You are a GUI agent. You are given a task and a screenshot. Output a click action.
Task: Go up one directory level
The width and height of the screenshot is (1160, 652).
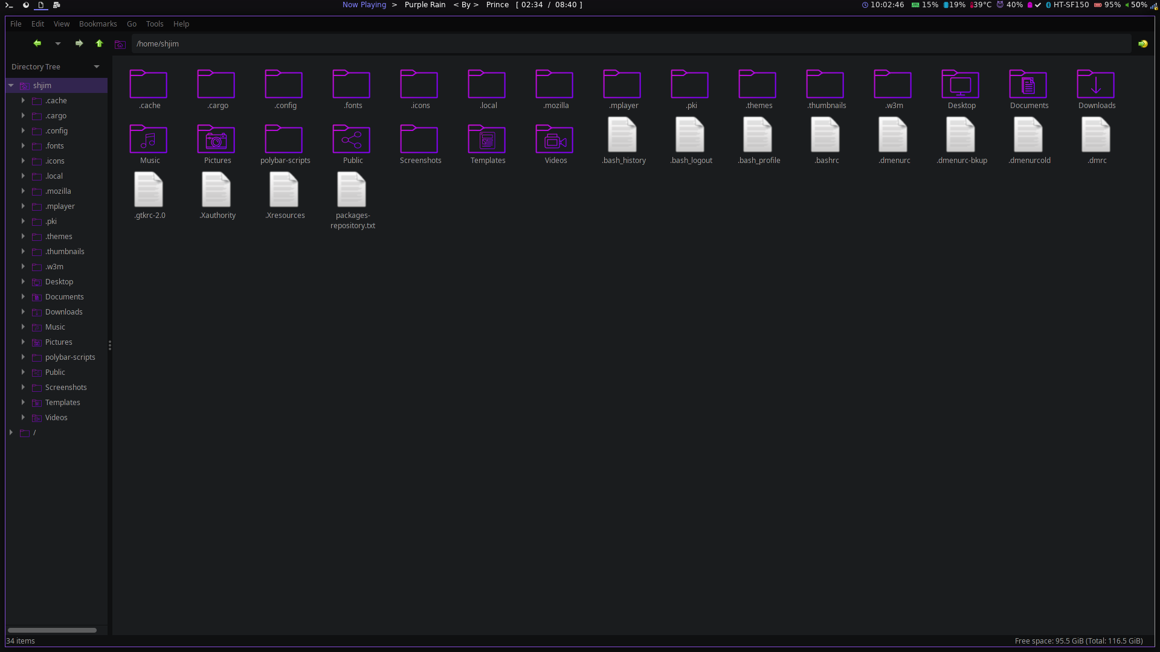click(x=99, y=43)
